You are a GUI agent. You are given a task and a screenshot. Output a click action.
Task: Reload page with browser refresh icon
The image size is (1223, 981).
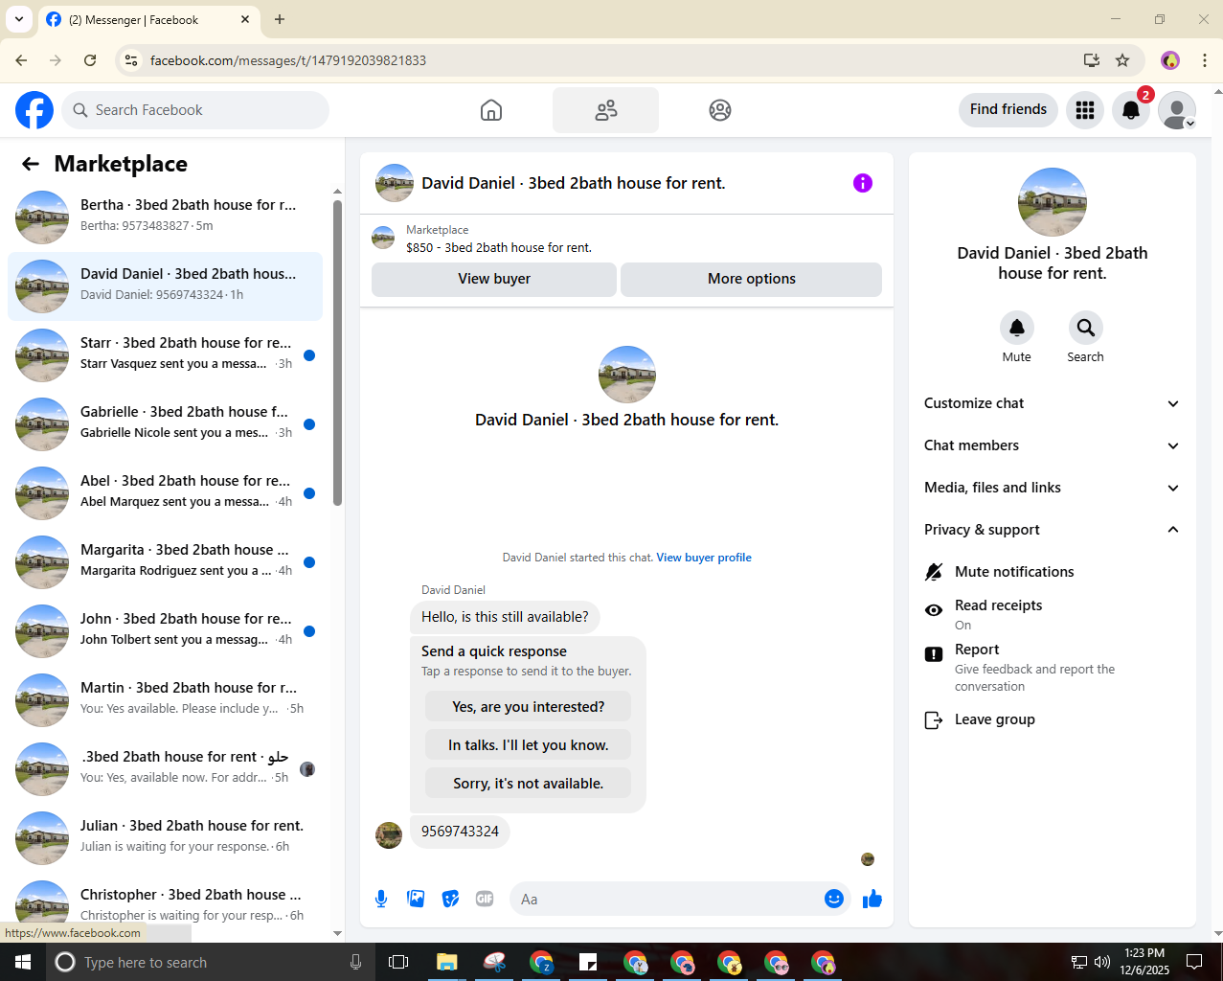pos(90,60)
